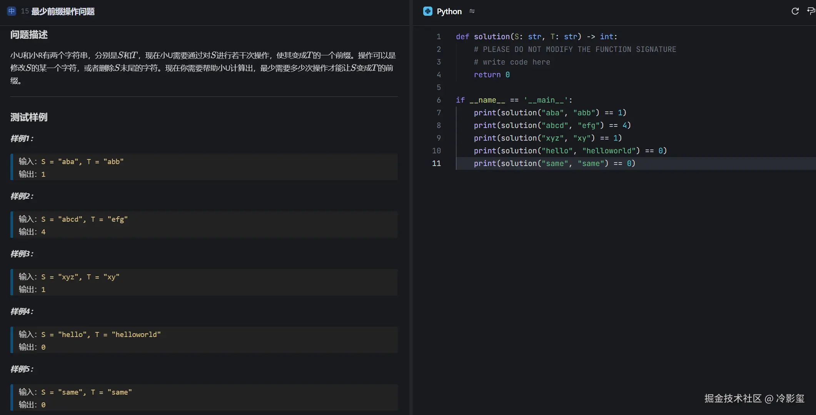The height and width of the screenshot is (415, 816).
Task: Click the PLEASE DO NOT MODIFY comment line
Action: pos(575,49)
